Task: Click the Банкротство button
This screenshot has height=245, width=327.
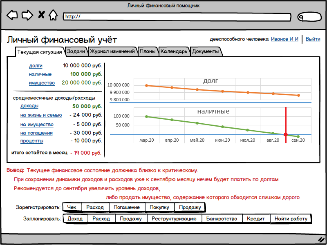Action: pos(222,219)
